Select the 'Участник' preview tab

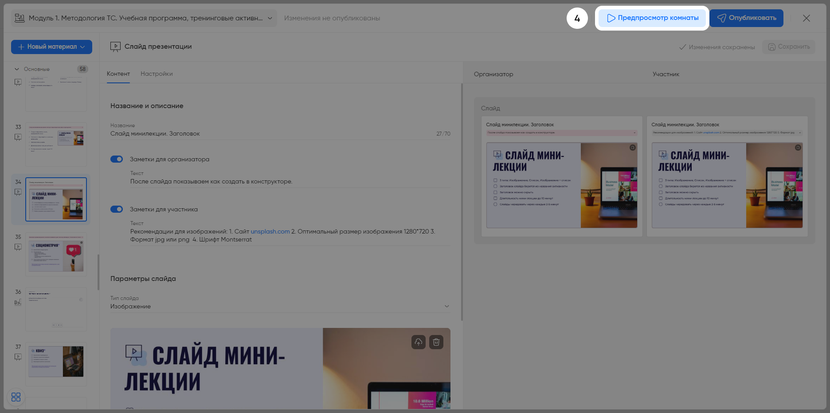point(666,74)
